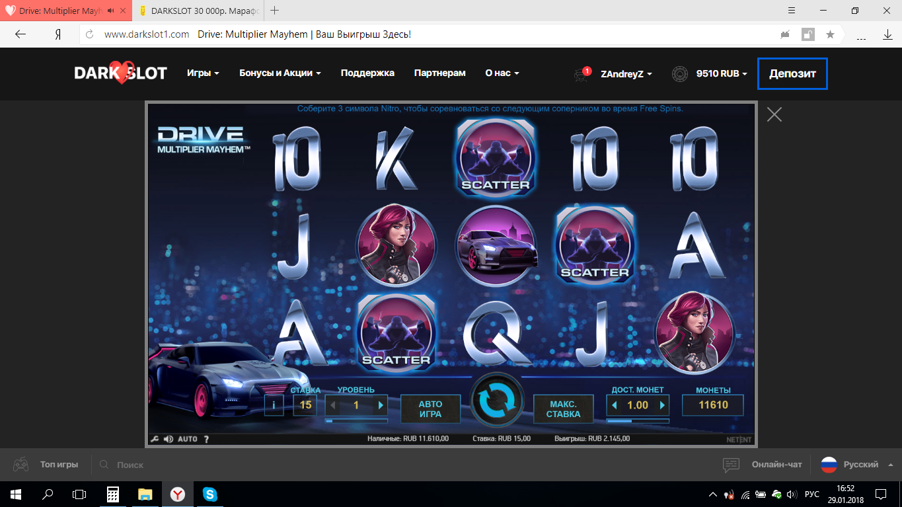Open the Партнерам page
The image size is (902, 507).
click(440, 73)
